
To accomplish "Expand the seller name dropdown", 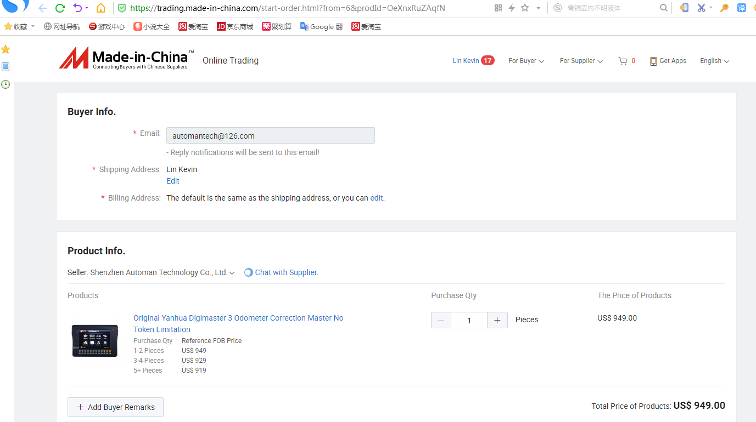I will [232, 273].
